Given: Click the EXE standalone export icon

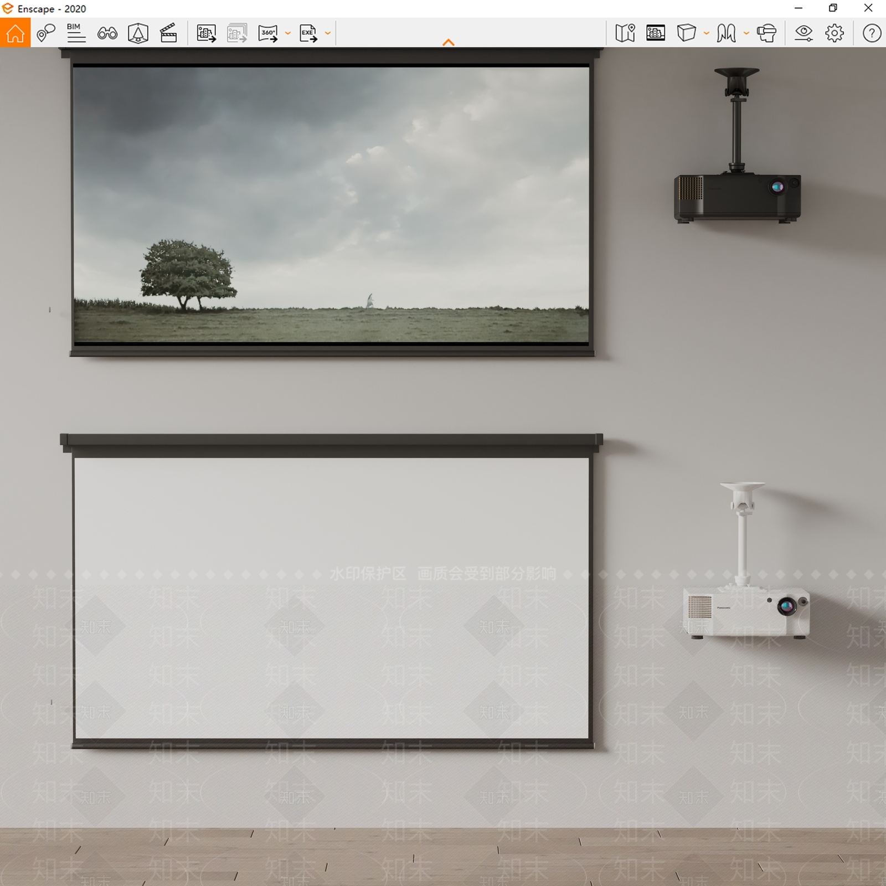Looking at the screenshot, I should click(308, 33).
